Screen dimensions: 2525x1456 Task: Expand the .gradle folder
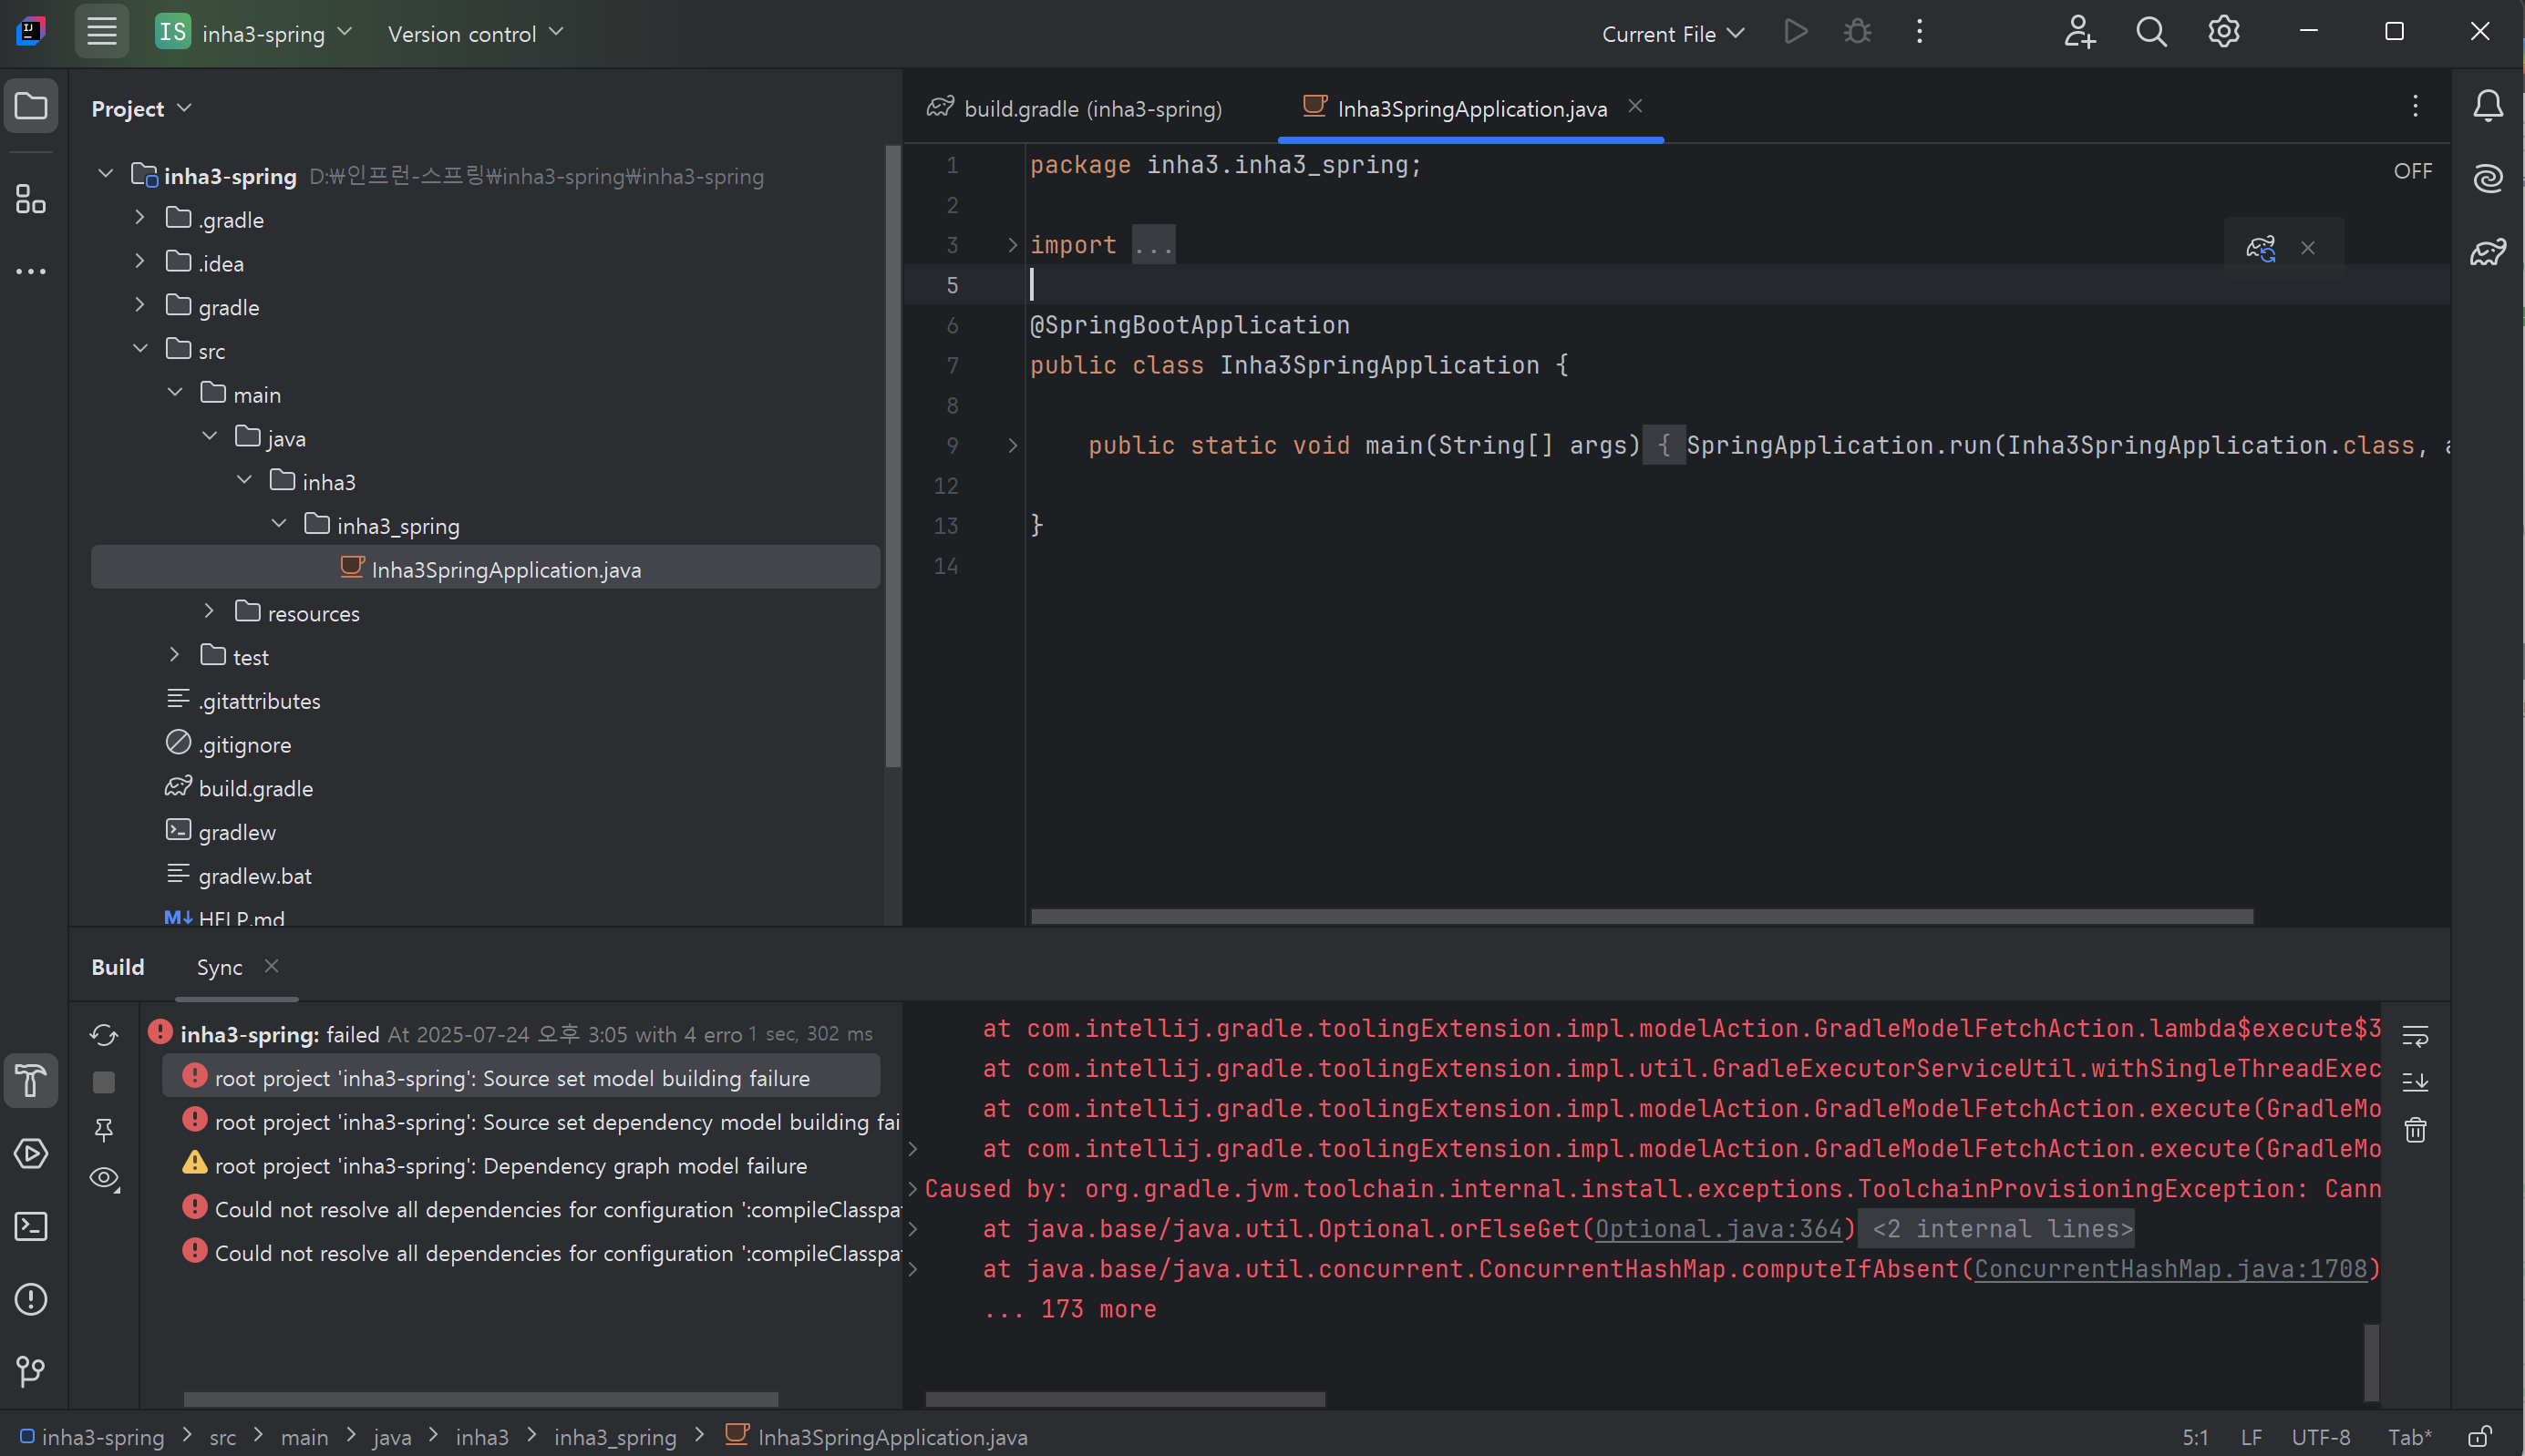point(140,217)
